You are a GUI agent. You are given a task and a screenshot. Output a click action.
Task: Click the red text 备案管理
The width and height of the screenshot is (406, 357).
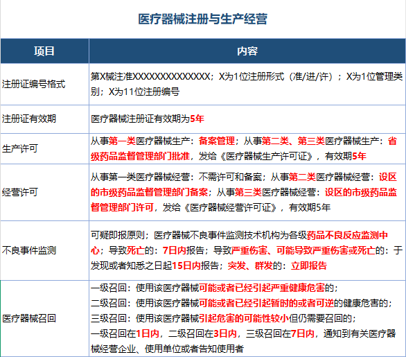click(217, 141)
